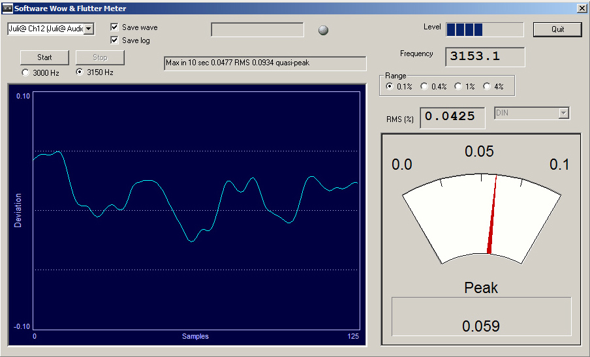Expand the DIN weighting dropdown
This screenshot has height=357, width=590.
[x=563, y=114]
